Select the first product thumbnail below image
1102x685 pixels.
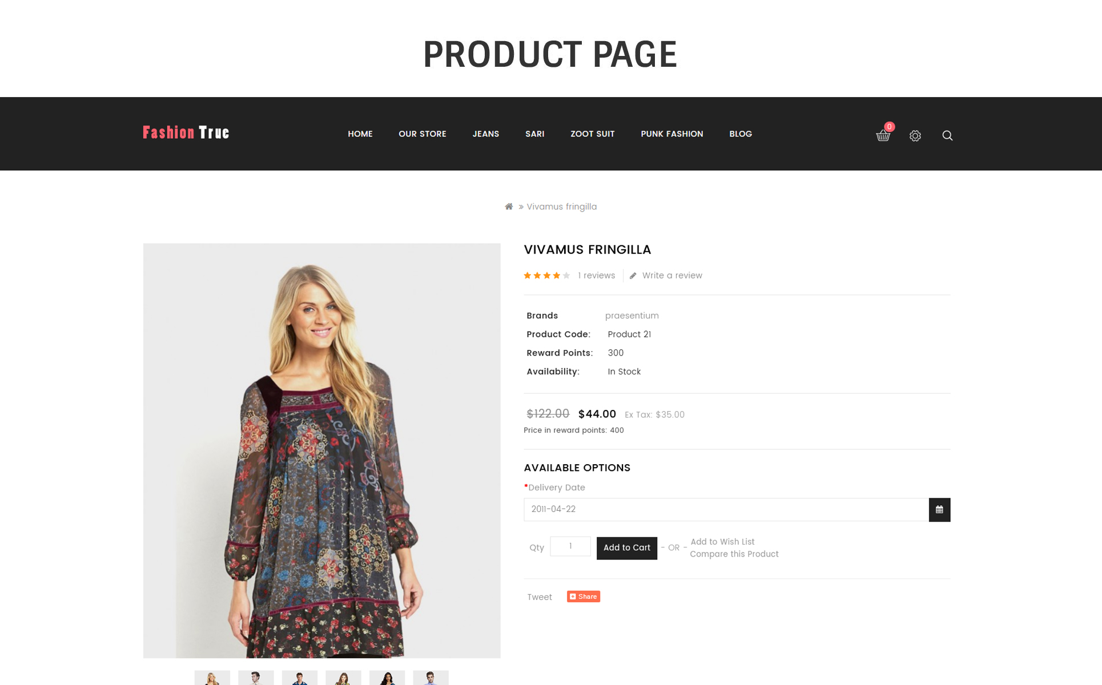(x=212, y=678)
